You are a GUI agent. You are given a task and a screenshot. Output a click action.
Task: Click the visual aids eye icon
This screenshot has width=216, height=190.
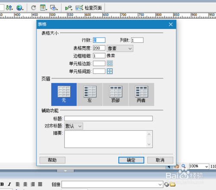[54, 8]
